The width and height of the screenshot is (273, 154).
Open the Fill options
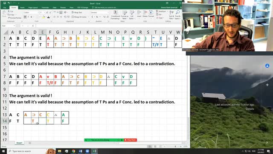pos(159,15)
